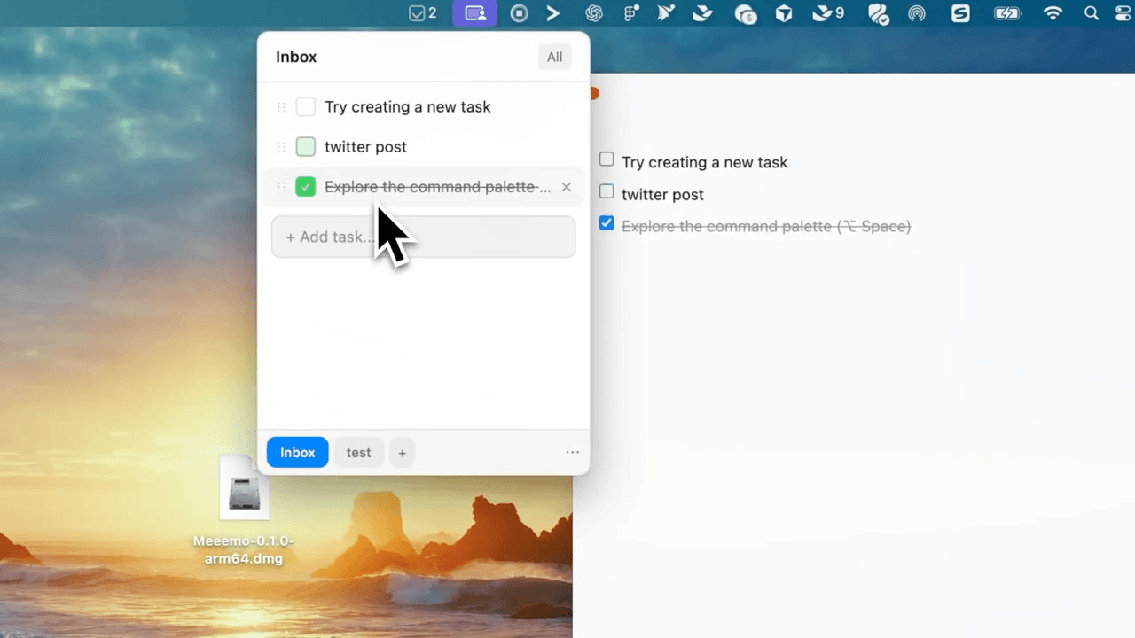Switch to the test list tab

tap(358, 453)
